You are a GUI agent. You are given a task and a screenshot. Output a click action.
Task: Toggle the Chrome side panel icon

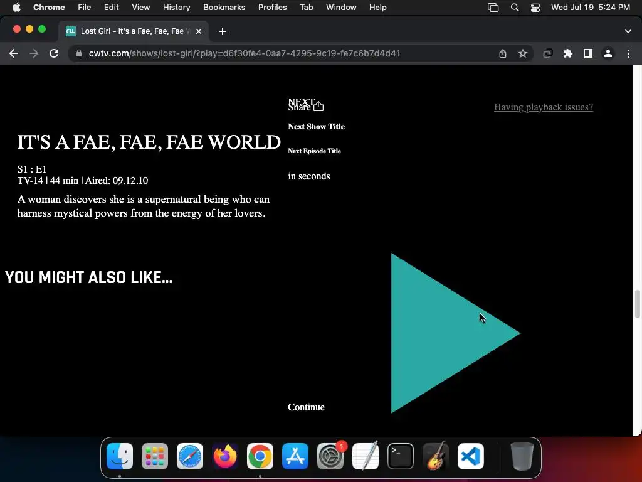point(588,53)
